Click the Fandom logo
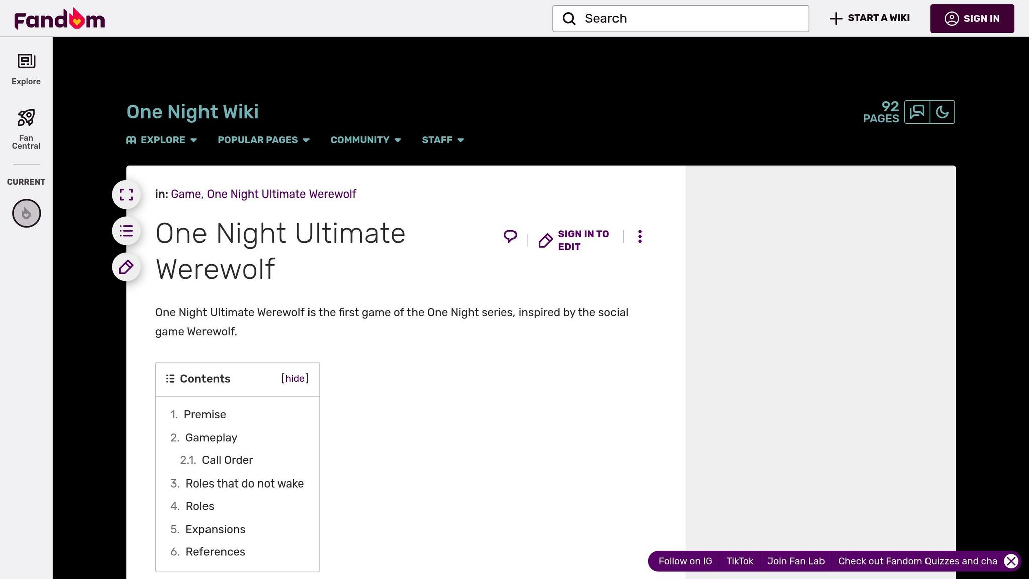1029x579 pixels. pos(59,19)
